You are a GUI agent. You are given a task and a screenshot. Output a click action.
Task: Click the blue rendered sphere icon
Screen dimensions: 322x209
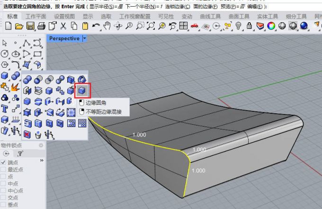tap(304, 26)
